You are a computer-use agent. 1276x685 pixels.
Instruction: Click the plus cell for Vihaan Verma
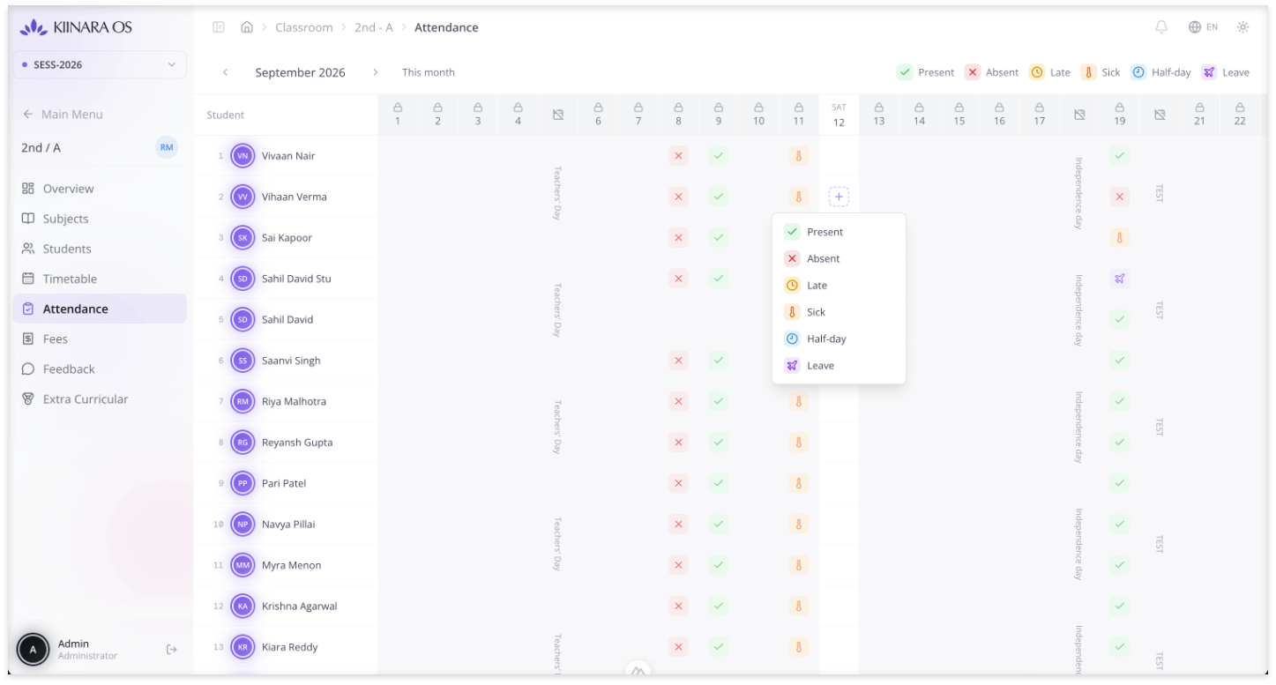pos(839,197)
